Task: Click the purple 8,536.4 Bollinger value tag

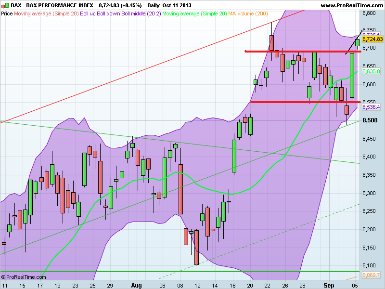Action: click(371, 107)
